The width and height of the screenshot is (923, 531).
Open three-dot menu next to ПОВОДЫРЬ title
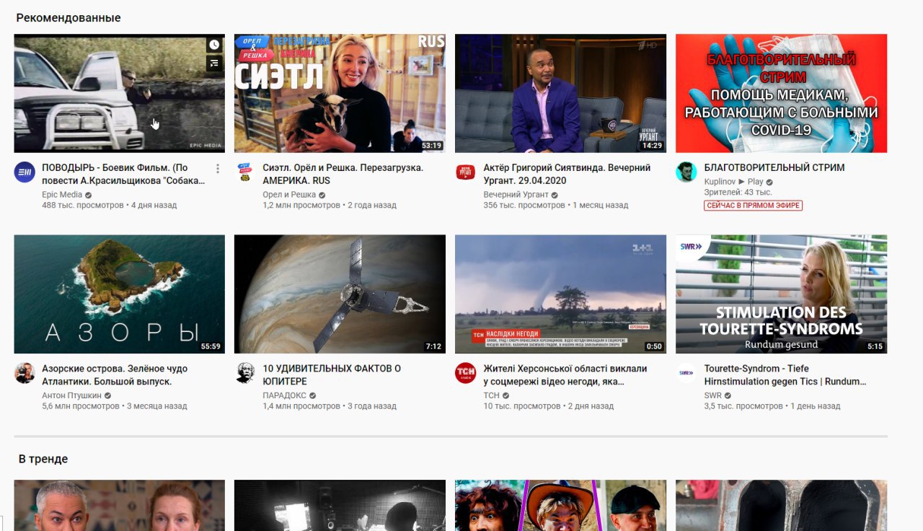[x=218, y=169]
